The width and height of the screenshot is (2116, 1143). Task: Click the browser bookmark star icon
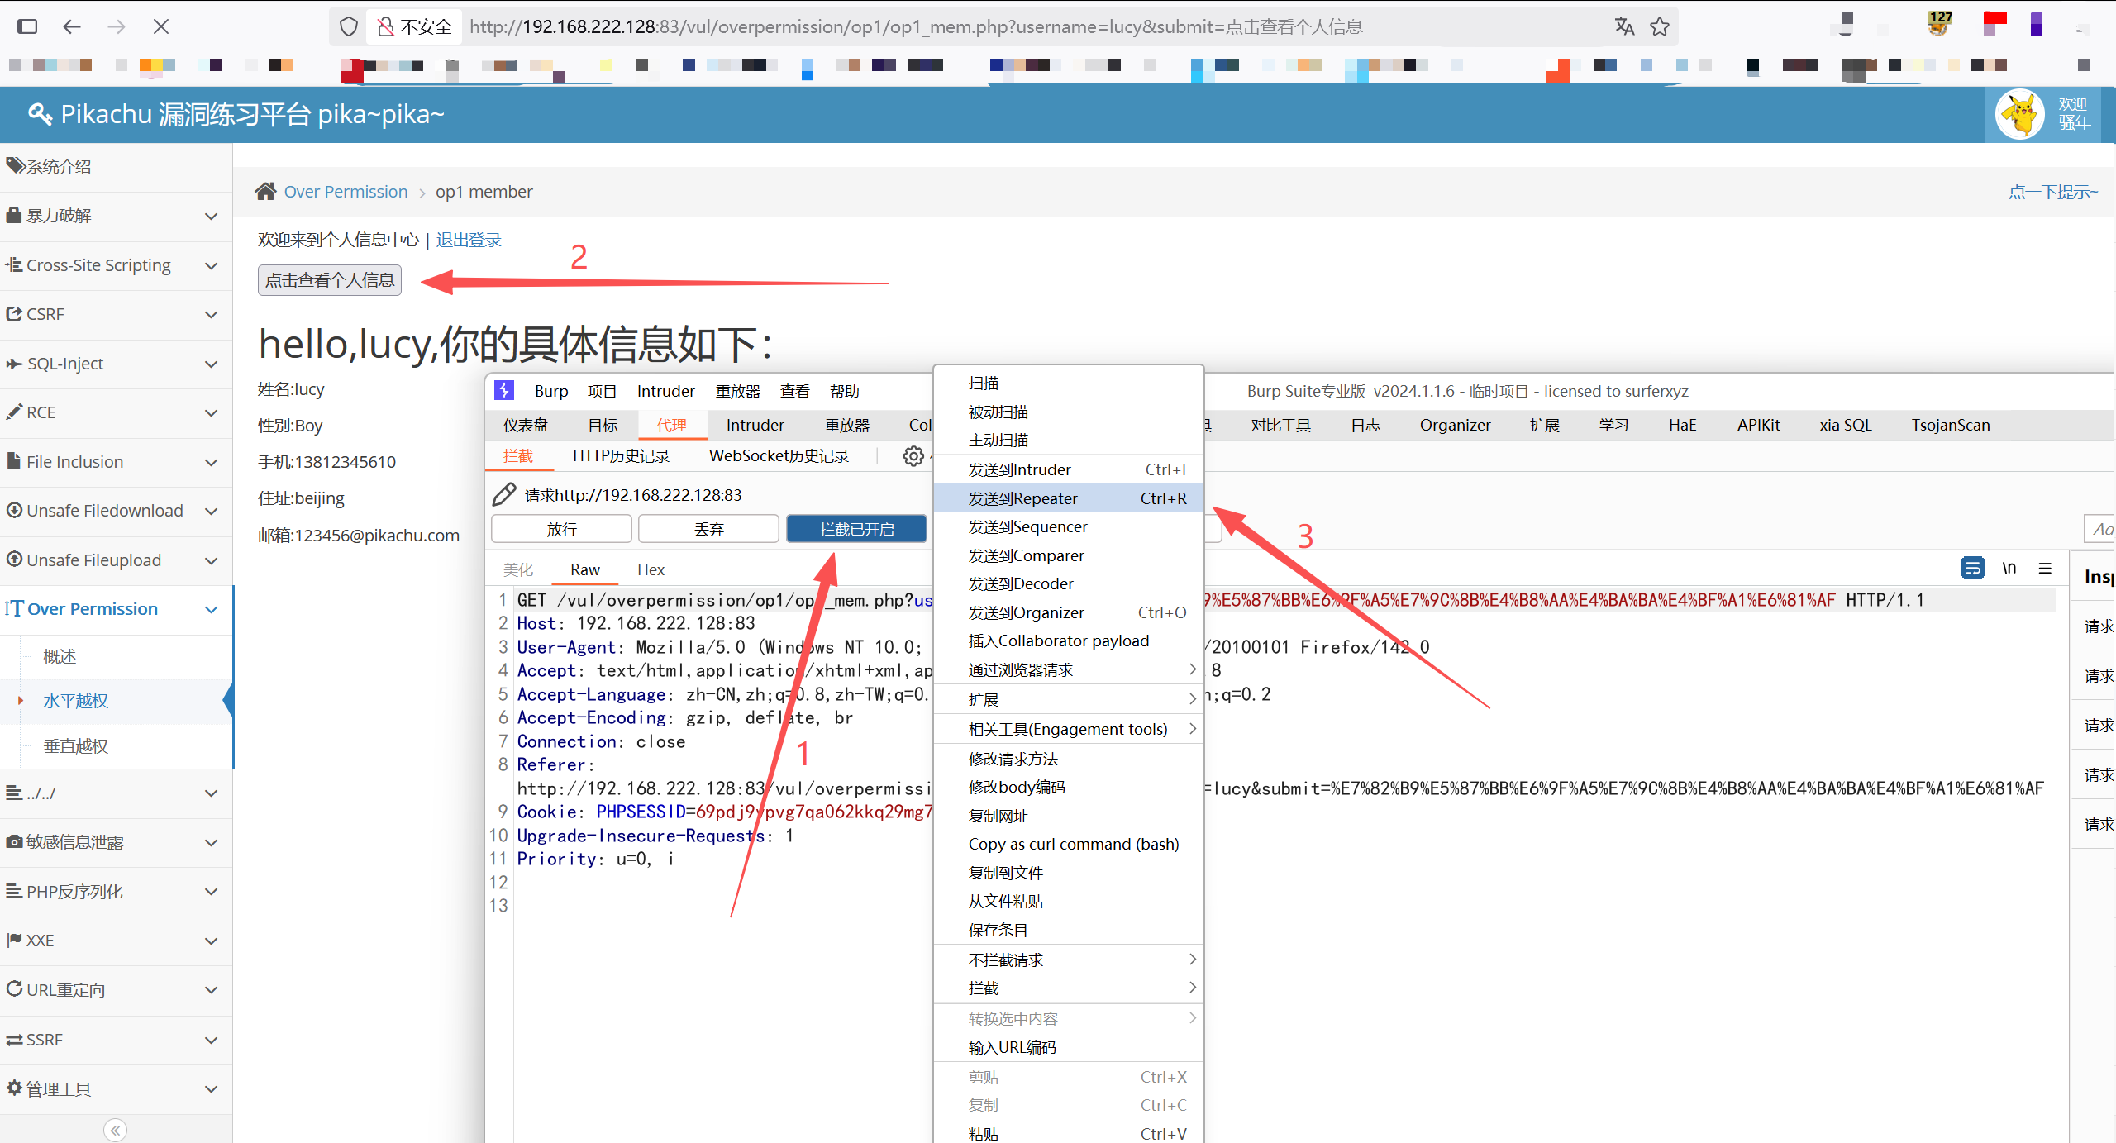point(1659,27)
